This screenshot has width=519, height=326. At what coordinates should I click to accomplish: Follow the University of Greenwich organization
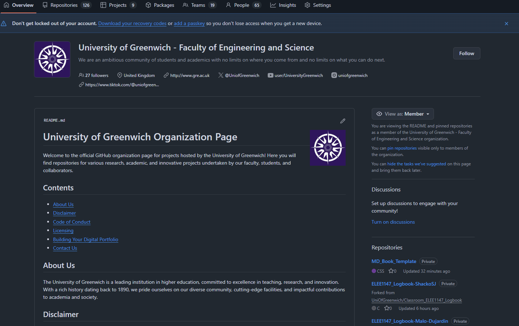click(466, 53)
